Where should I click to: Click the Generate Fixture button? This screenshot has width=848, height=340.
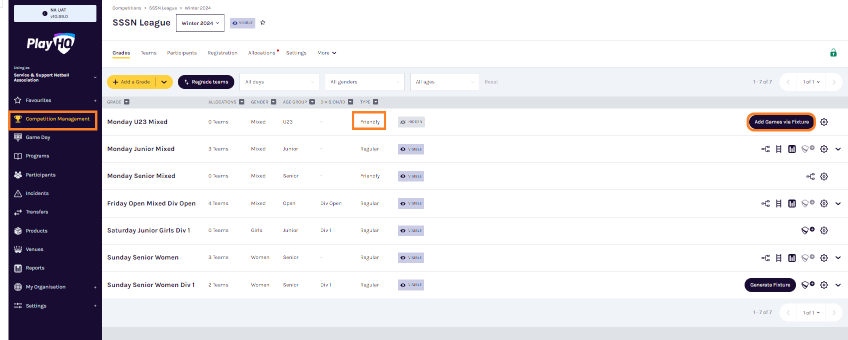coord(770,285)
